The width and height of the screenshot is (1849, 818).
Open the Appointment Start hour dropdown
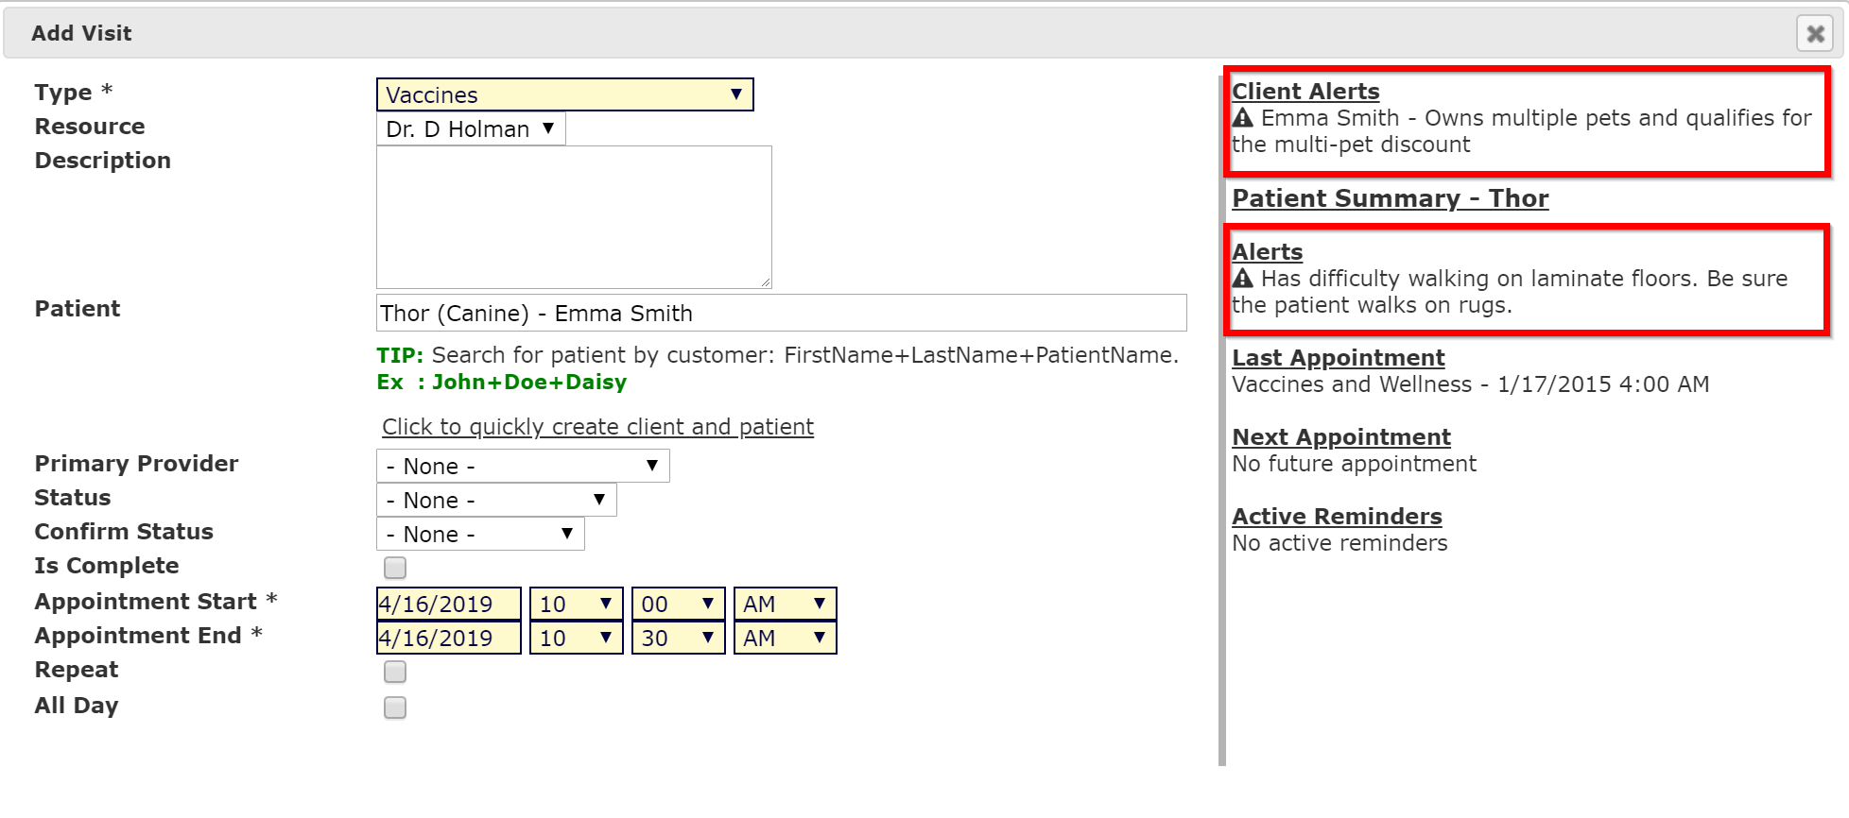(577, 604)
